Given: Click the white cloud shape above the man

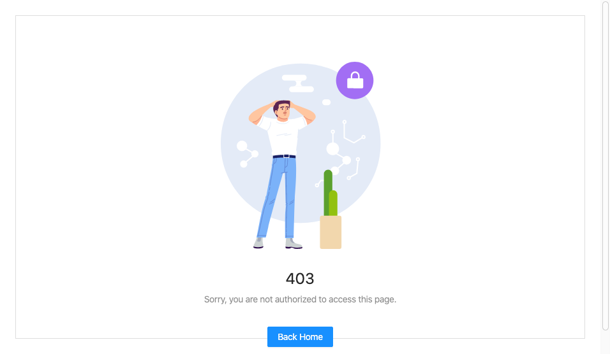Looking at the screenshot, I should coord(298,83).
